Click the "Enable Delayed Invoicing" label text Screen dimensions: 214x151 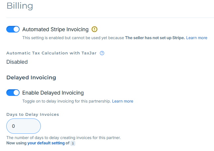(x=53, y=93)
